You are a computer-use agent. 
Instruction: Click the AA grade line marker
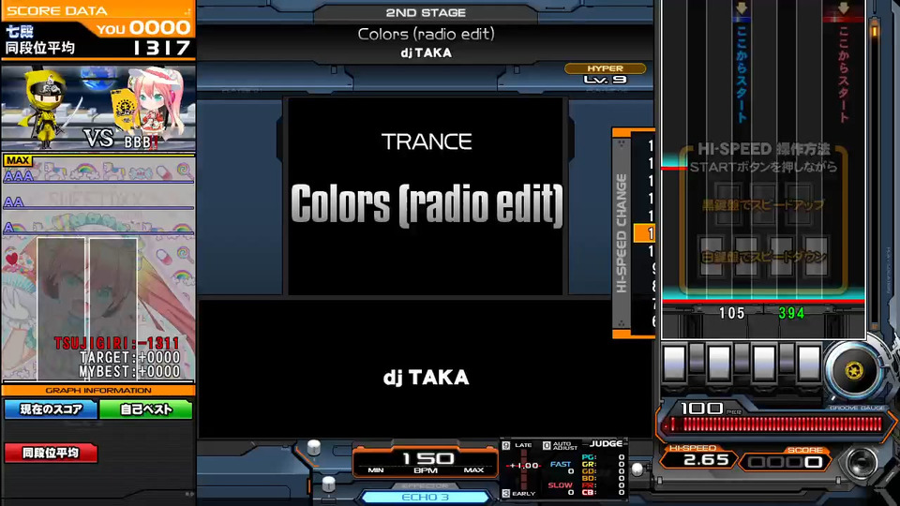14,202
